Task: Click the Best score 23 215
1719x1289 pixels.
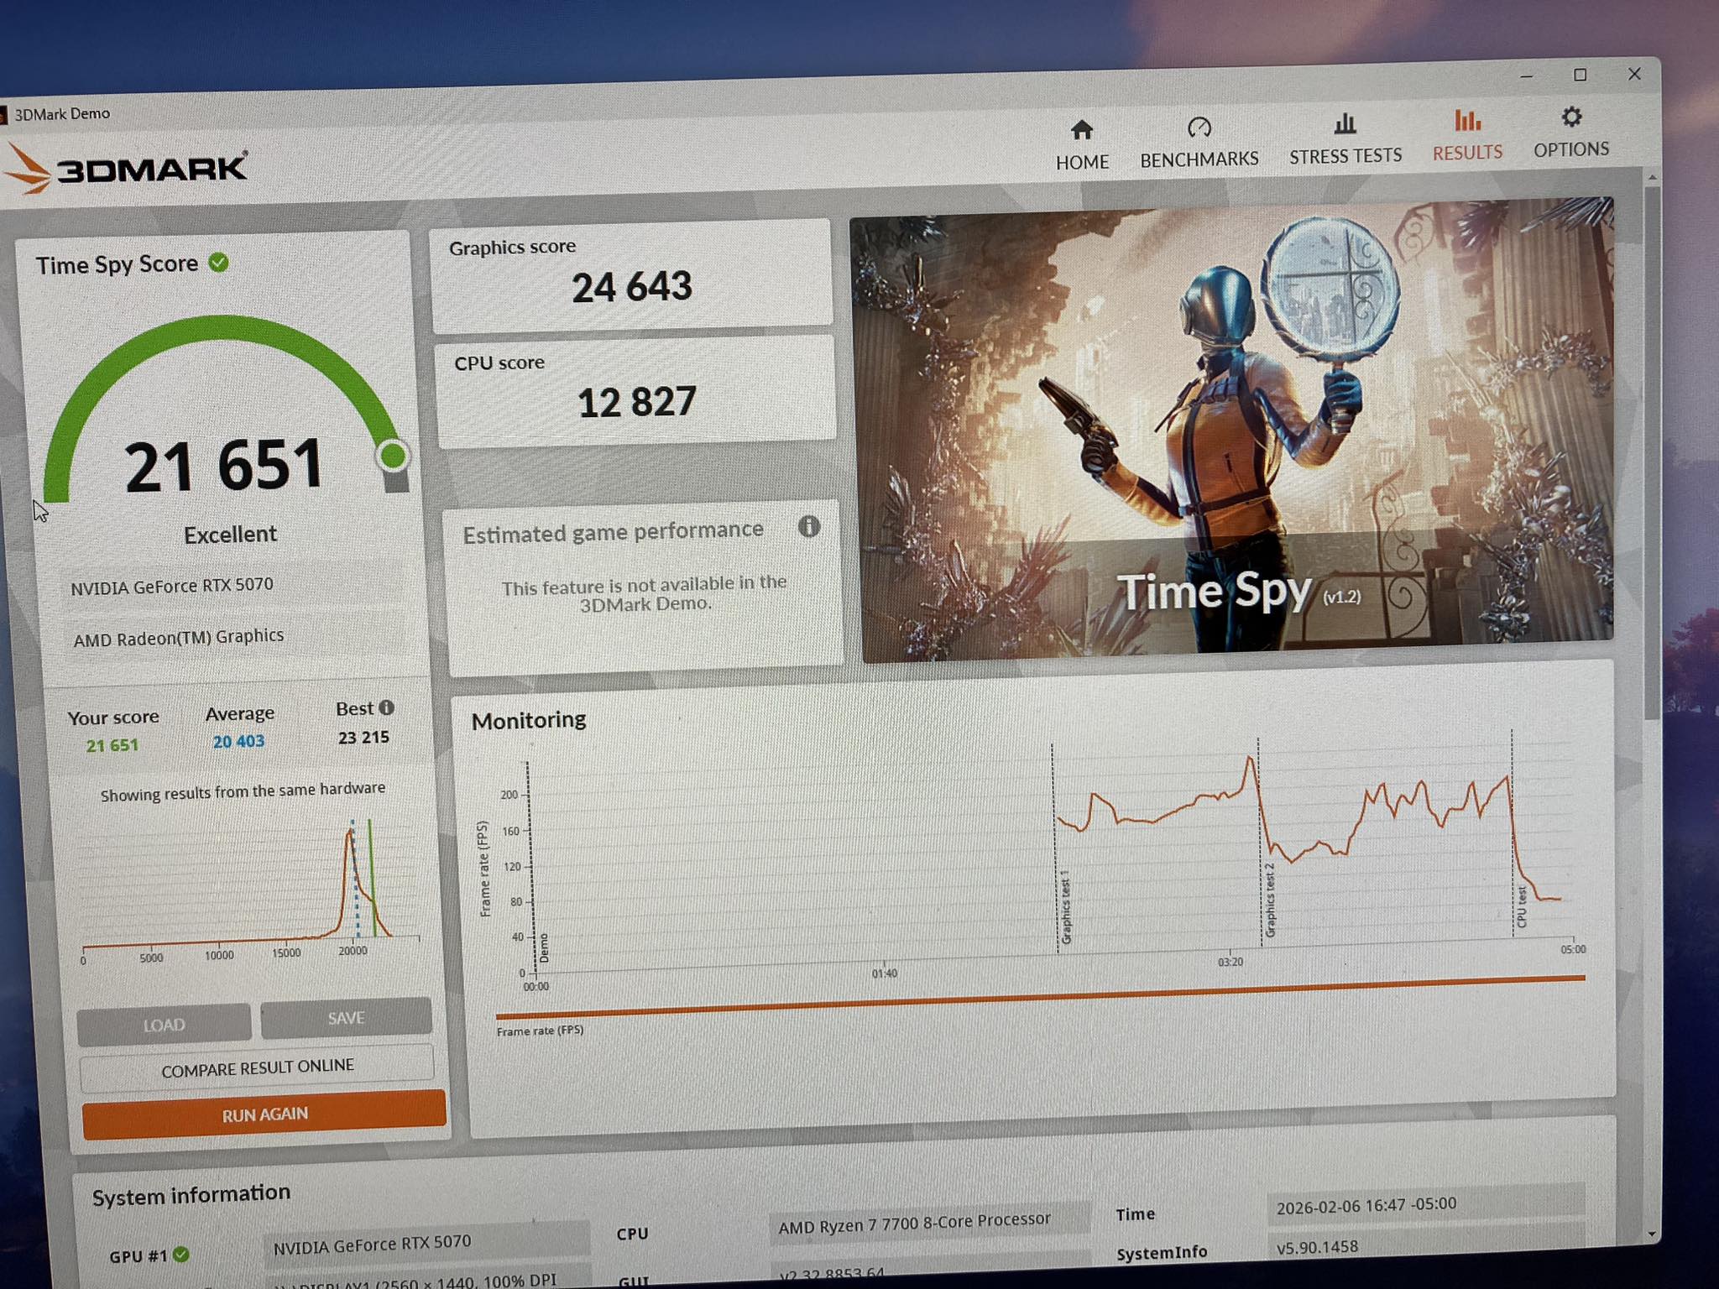Action: pyautogui.click(x=363, y=738)
